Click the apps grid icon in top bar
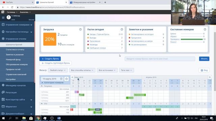This screenshot has height=121, width=216. coord(3,12)
